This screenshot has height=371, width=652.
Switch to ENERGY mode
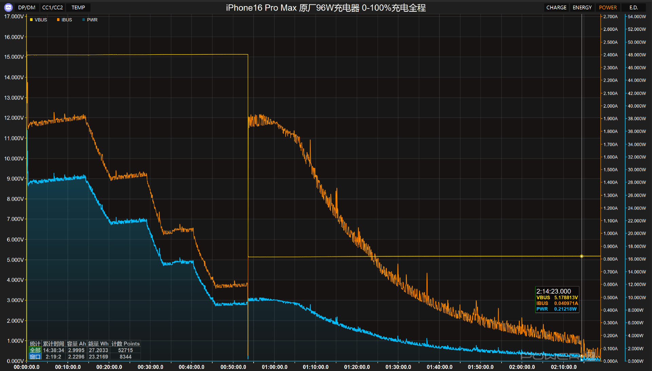click(x=582, y=7)
